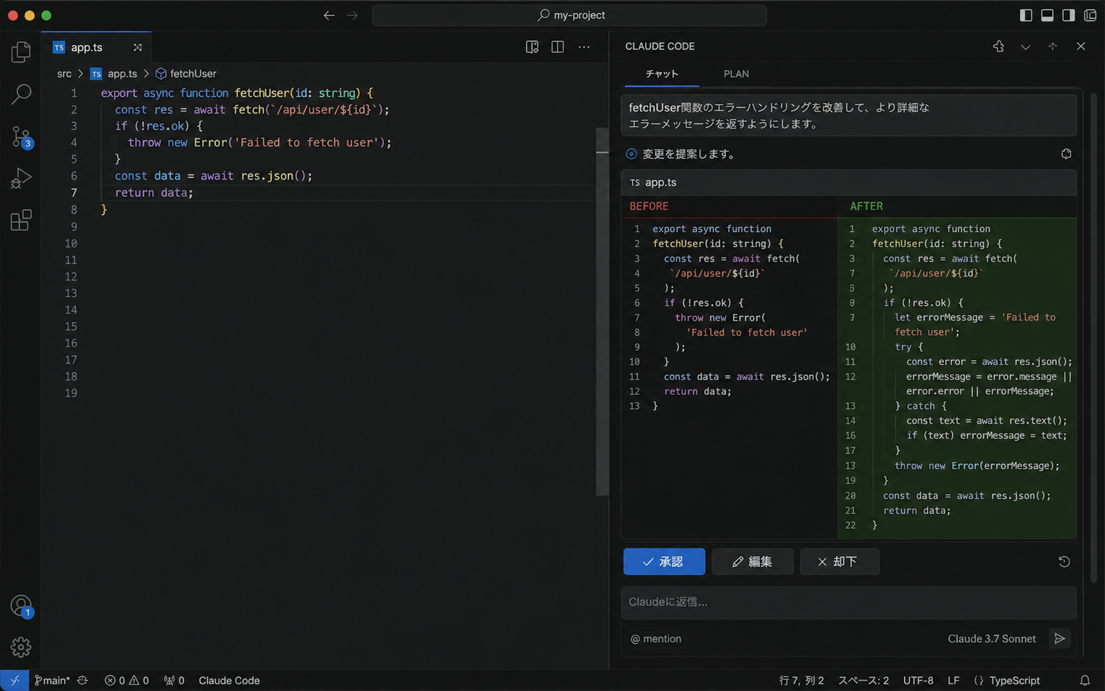Open notifications bell in status bar

pyautogui.click(x=1085, y=681)
